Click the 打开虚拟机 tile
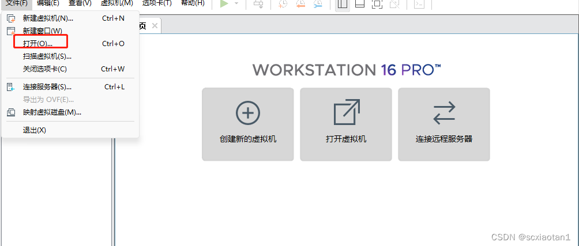This screenshot has width=579, height=246. [346, 124]
